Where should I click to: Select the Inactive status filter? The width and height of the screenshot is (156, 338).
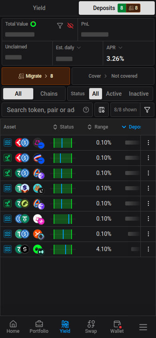tap(138, 94)
